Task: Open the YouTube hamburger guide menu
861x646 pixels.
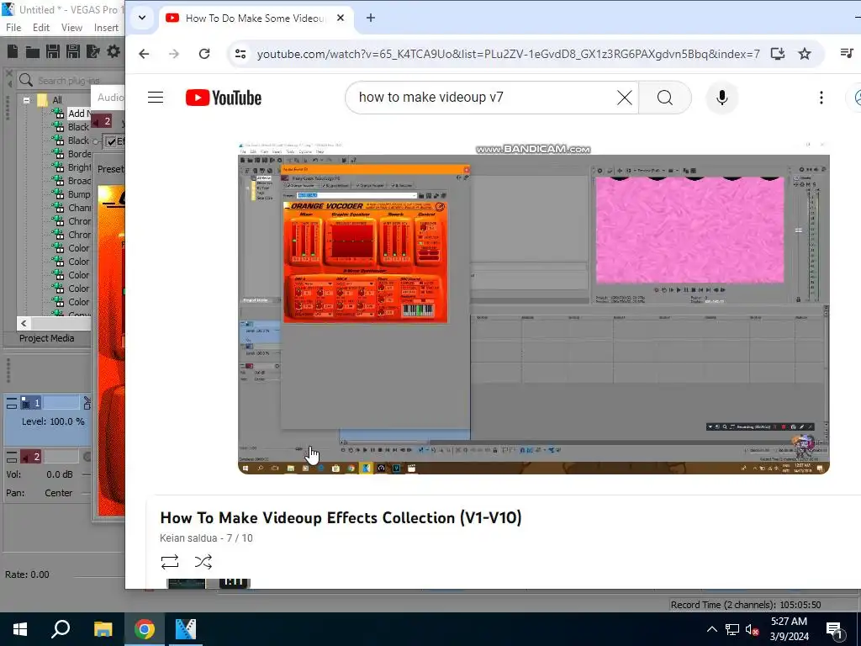Action: click(x=156, y=98)
